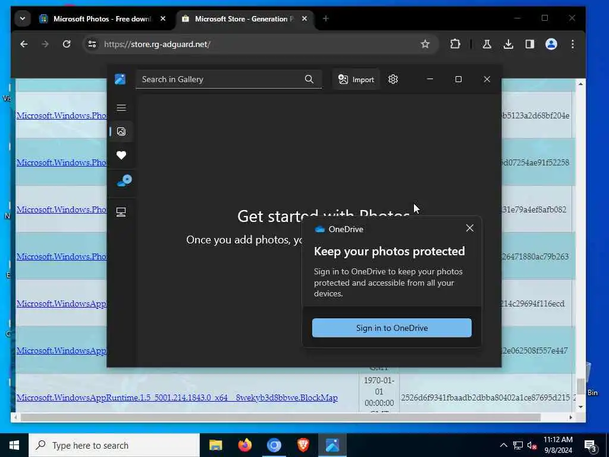
Task: Click the first Microsoft.Windows.Pho link in browser
Action: [61, 115]
